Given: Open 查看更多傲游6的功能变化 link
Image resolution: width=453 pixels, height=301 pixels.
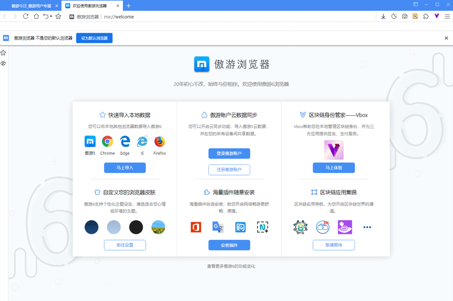Looking at the screenshot, I should click(x=231, y=266).
